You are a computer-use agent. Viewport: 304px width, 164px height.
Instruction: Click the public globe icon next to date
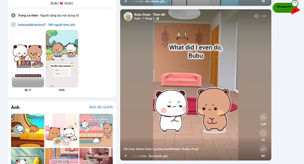point(157,18)
